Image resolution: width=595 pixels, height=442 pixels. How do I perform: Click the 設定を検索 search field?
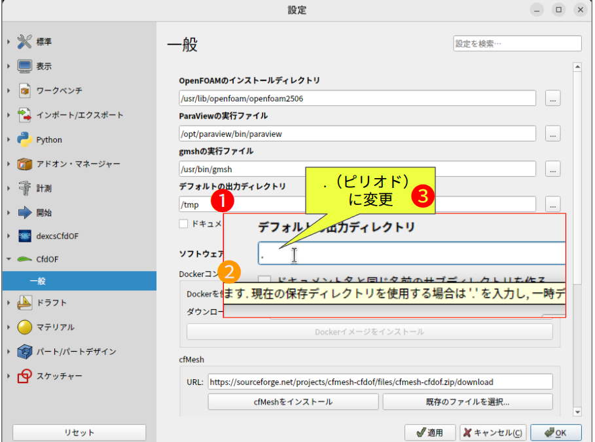[x=517, y=44]
